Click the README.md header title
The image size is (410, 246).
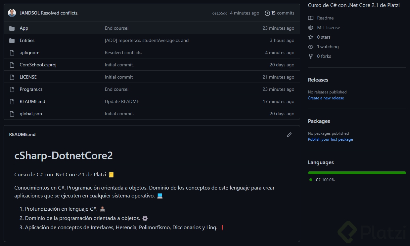coord(22,135)
